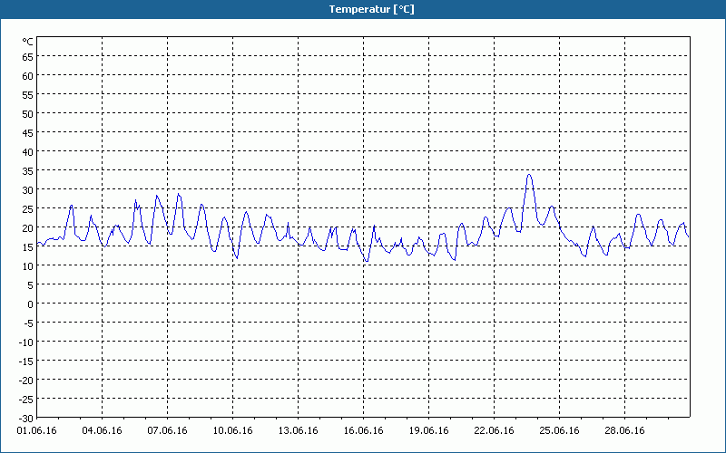Click the -30 label at the axis bottom
This screenshot has height=453, width=726.
point(25,418)
